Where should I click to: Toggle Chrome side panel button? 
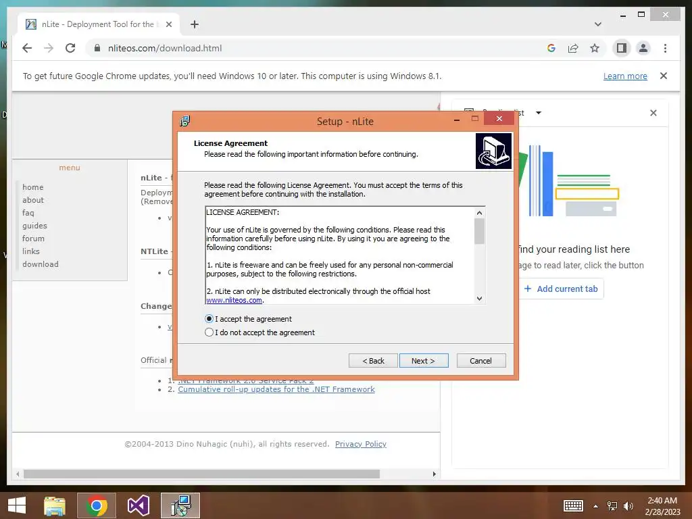coord(622,48)
